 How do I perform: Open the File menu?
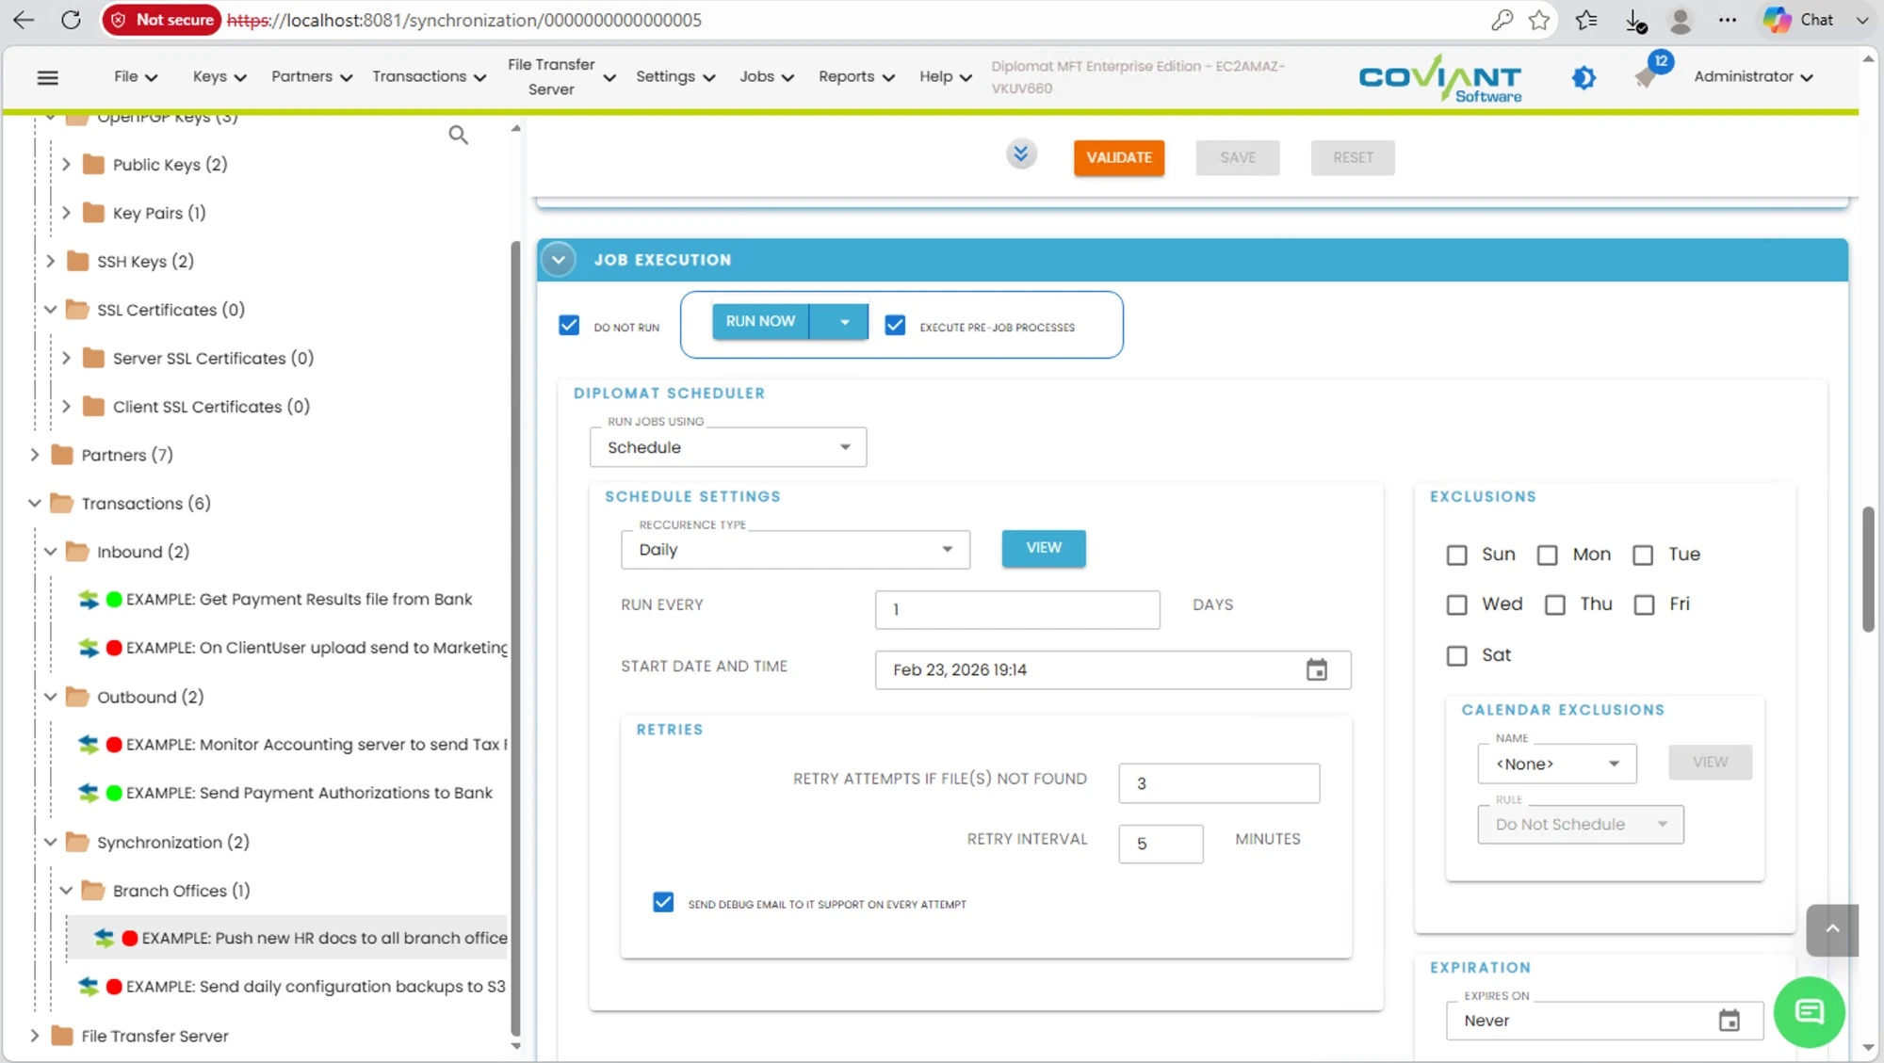pyautogui.click(x=136, y=77)
